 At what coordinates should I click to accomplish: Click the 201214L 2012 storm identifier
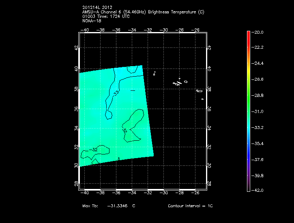pos(97,8)
